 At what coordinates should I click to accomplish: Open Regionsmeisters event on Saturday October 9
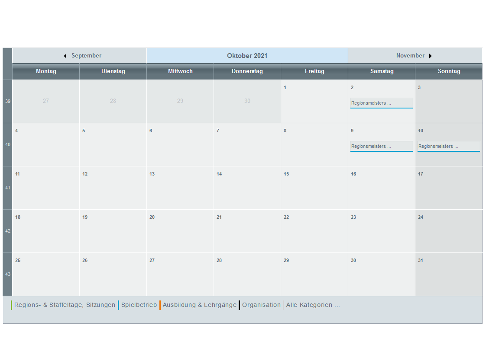(x=381, y=147)
